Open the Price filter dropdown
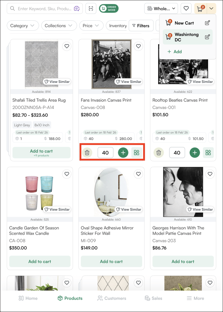Image resolution: width=223 pixels, height=312 pixels. pyautogui.click(x=91, y=26)
